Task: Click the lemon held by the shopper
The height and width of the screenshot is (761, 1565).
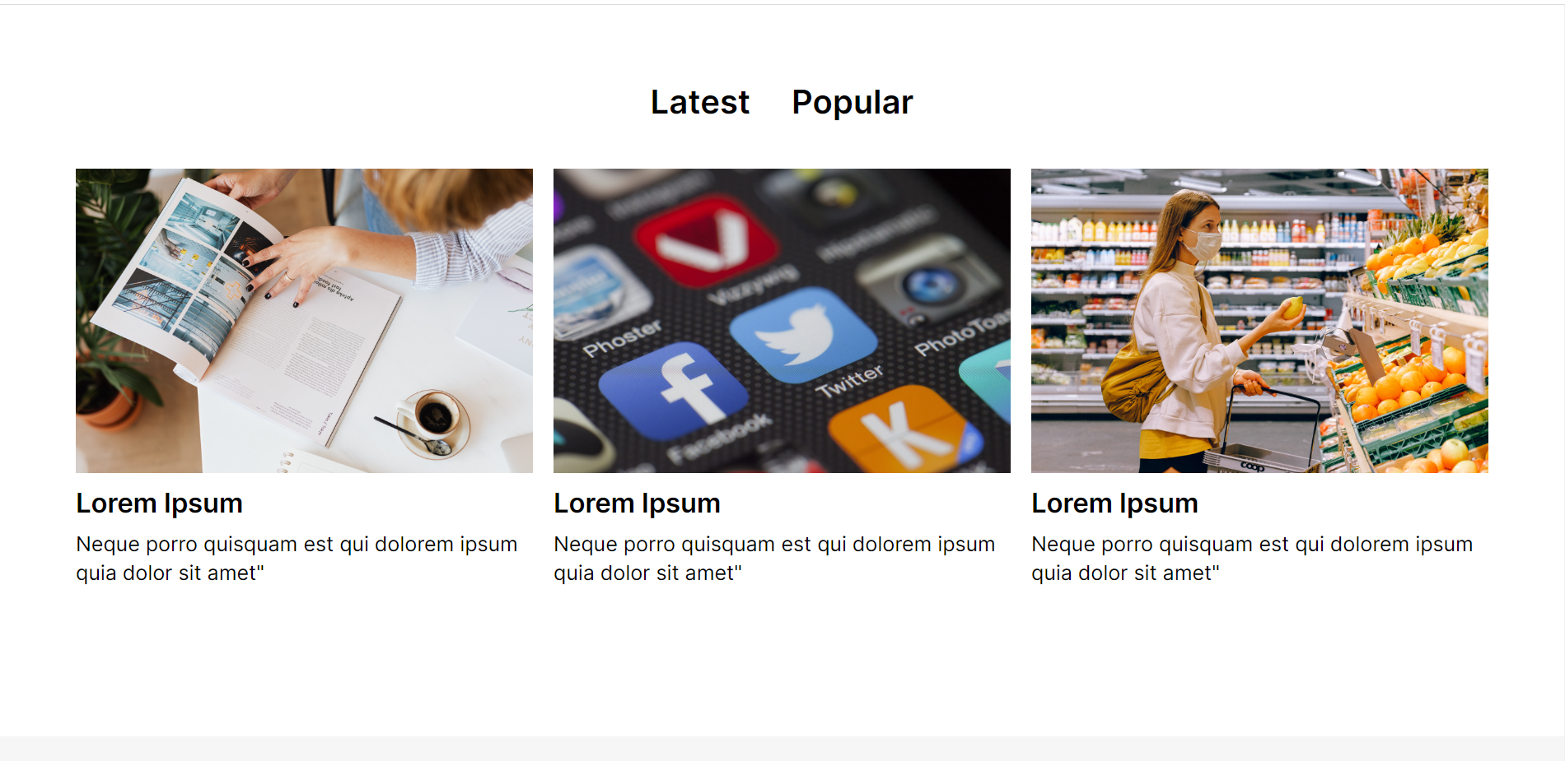Action: tap(1293, 308)
